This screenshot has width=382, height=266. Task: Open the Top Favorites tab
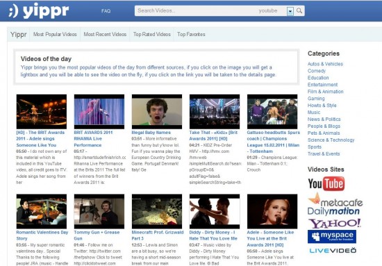[191, 34]
